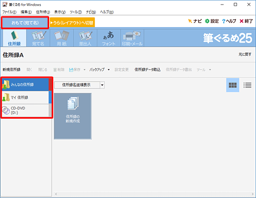The height and width of the screenshot is (198, 256).
Task: Open the 住所録 toolbar icon
Action: click(x=14, y=38)
